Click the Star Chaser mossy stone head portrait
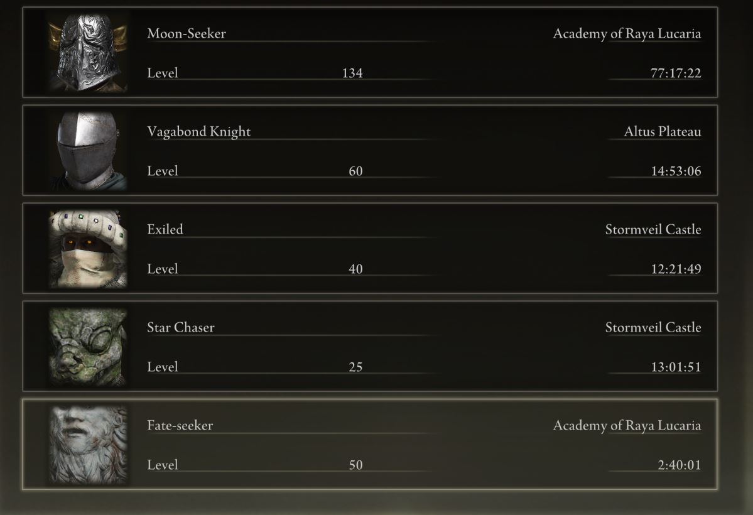 click(88, 347)
